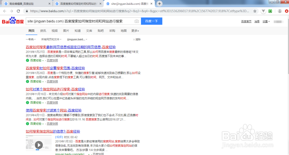Open new tab with plus button

pos(160,3)
